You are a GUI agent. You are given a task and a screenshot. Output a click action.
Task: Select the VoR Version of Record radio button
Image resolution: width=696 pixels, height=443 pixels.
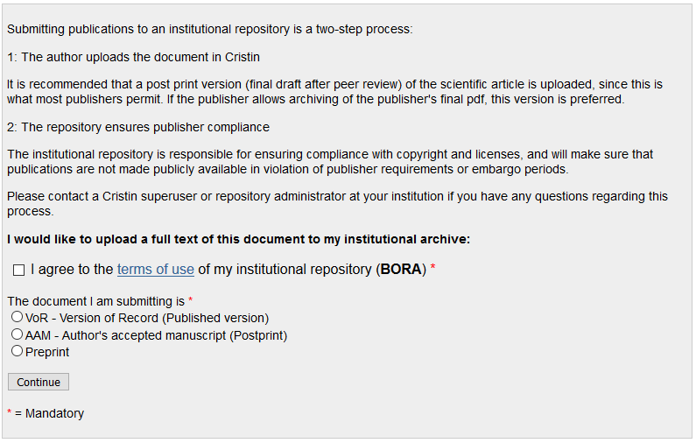click(x=18, y=317)
